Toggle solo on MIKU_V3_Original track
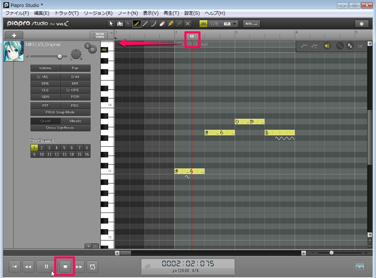This screenshot has width=376, height=278. tap(88, 46)
